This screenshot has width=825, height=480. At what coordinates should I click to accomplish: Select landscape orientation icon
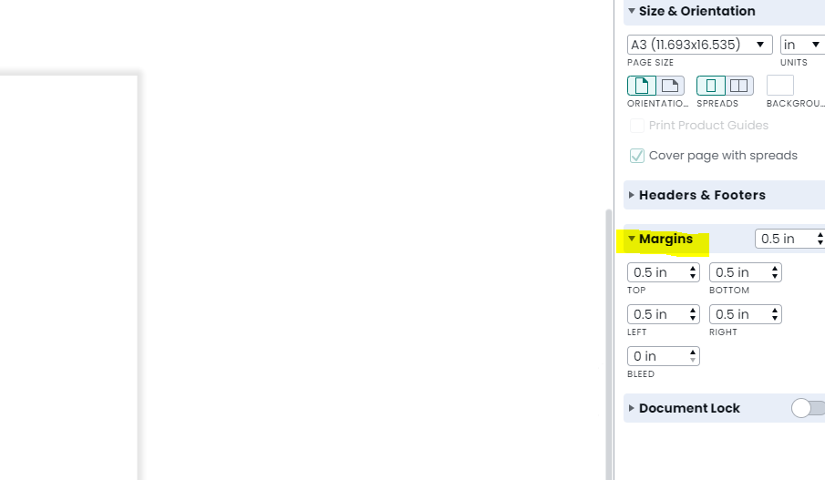670,86
